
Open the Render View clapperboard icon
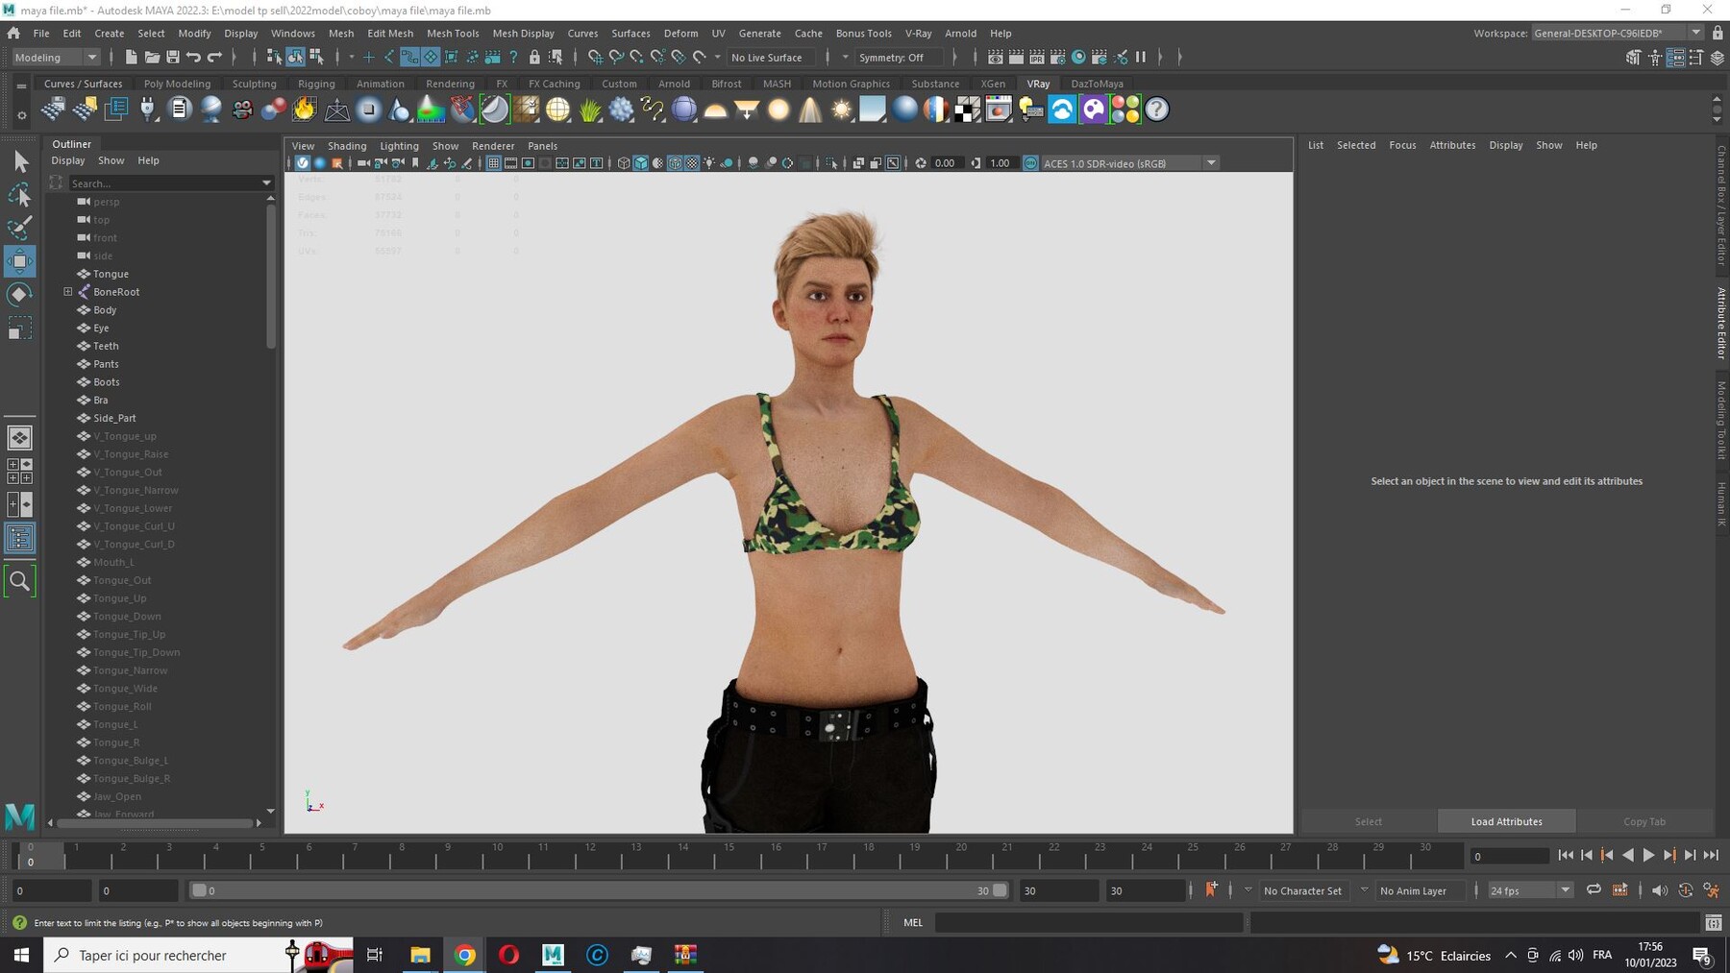click(996, 58)
